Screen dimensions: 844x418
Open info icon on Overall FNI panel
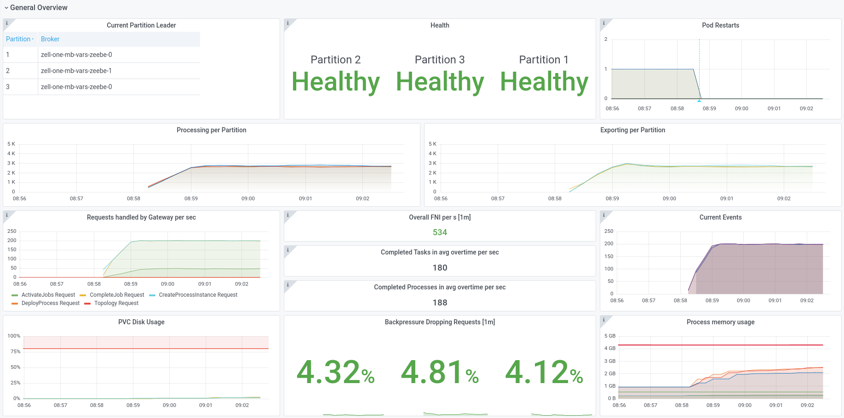287,215
